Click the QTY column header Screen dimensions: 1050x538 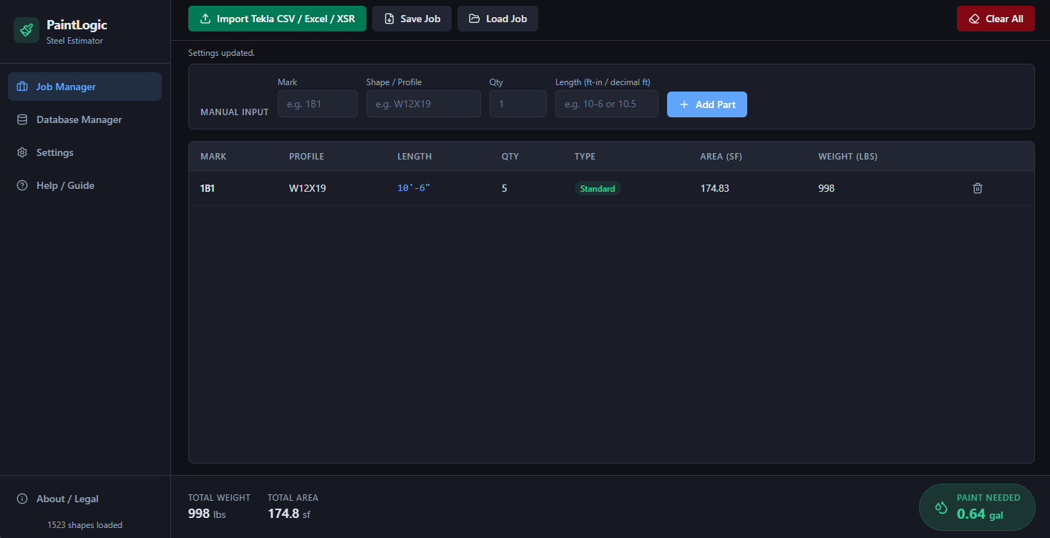[x=510, y=157]
